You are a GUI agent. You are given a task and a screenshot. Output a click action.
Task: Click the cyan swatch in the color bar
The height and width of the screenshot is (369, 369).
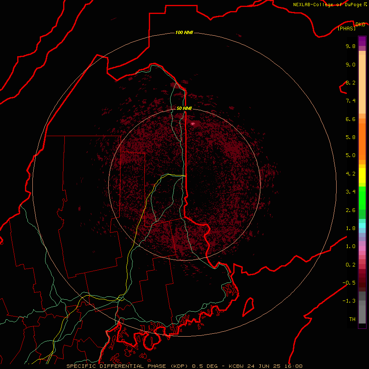click(362, 225)
